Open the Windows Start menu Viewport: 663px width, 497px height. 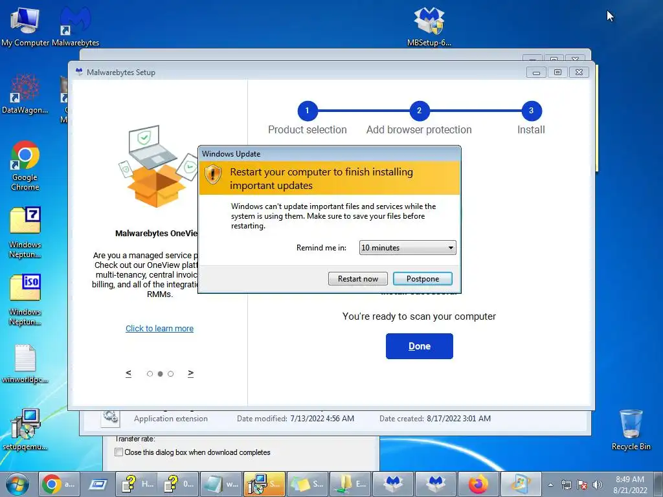click(17, 484)
